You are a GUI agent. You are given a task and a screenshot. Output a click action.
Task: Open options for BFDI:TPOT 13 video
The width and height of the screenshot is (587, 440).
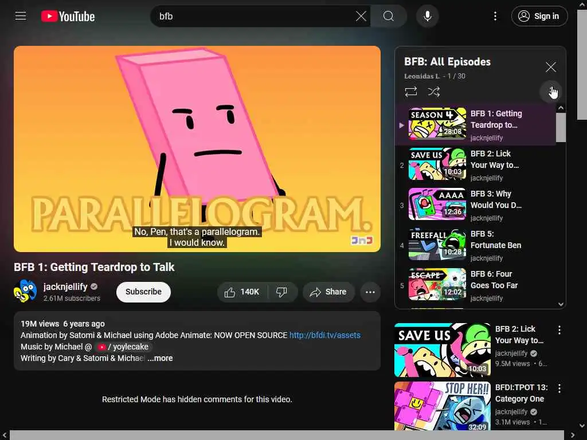tap(559, 388)
